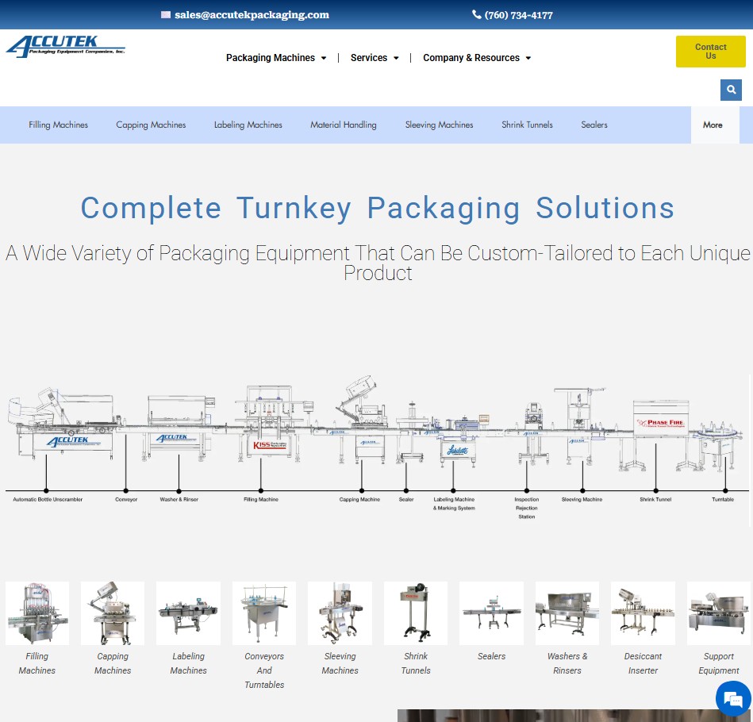Select Labeling Machine & Marking System label
This screenshot has height=722, width=753.
tap(454, 504)
